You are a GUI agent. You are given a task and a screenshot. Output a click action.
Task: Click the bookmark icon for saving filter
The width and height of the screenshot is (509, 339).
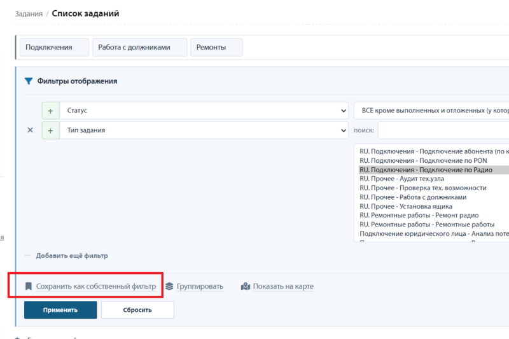pyautogui.click(x=29, y=286)
